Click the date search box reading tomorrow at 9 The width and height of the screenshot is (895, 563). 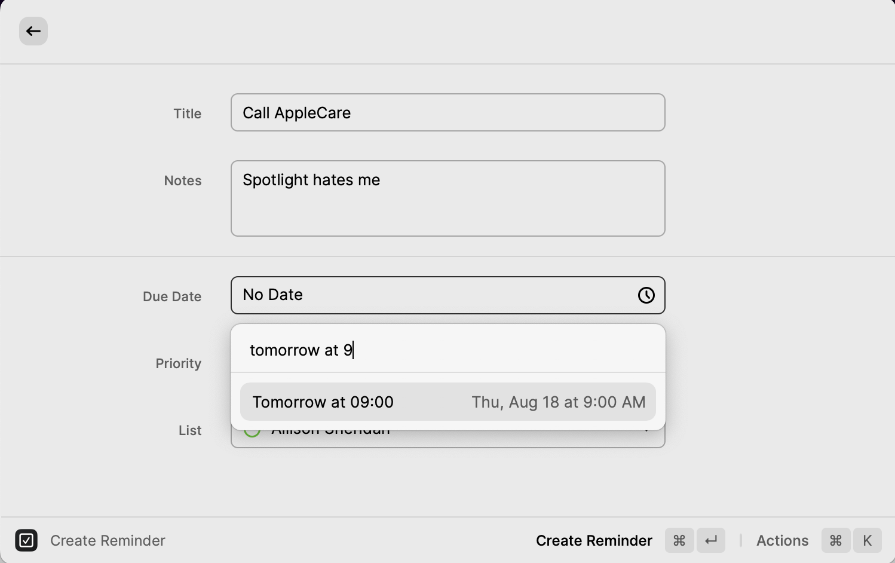pyautogui.click(x=447, y=350)
